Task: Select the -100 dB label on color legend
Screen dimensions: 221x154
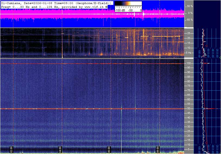Action: (119, 10)
